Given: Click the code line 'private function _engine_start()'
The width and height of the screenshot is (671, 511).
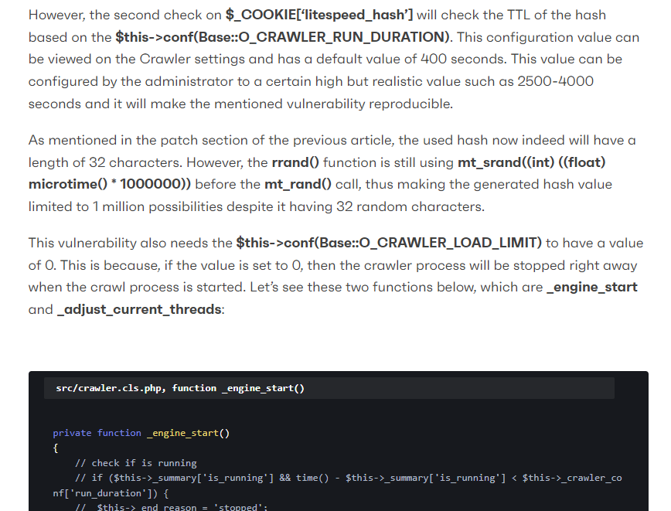Looking at the screenshot, I should tap(141, 433).
